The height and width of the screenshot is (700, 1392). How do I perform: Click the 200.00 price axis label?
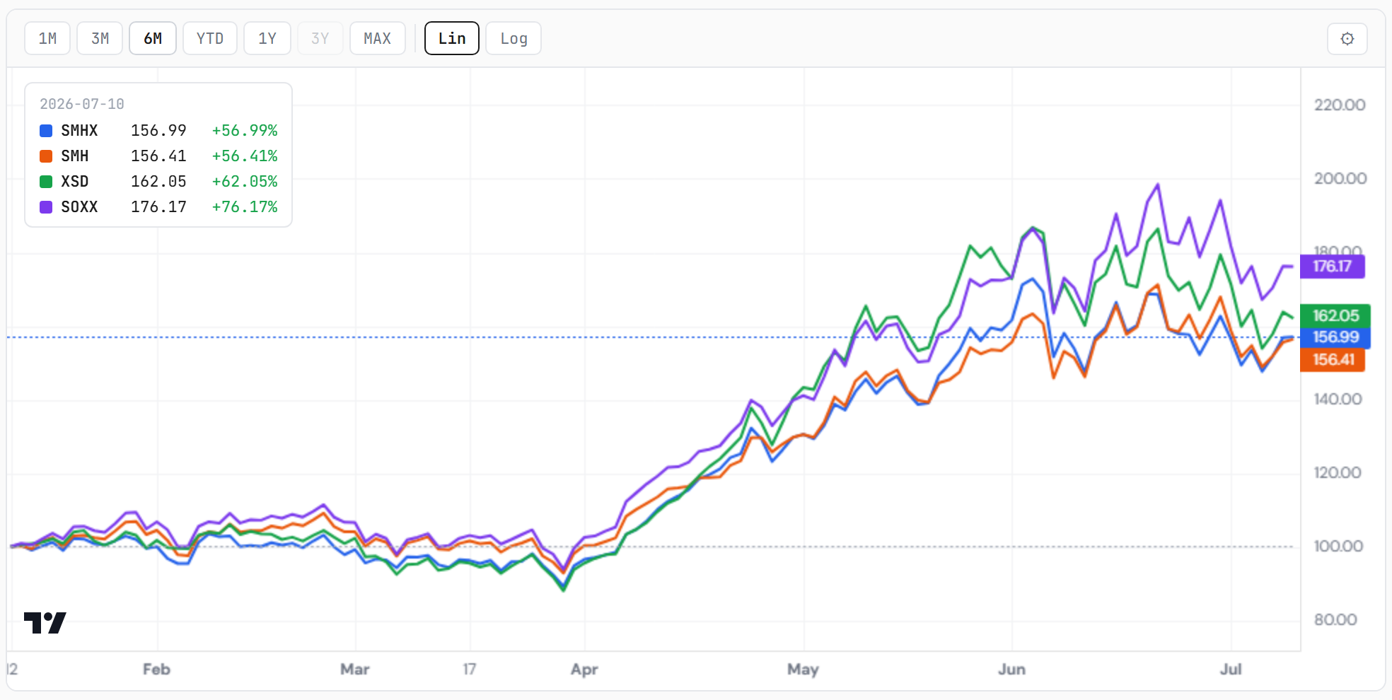click(x=1340, y=179)
